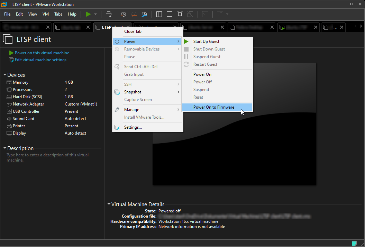Expand the Snapshot submenu
Image resolution: width=365 pixels, height=247 pixels.
coord(148,92)
